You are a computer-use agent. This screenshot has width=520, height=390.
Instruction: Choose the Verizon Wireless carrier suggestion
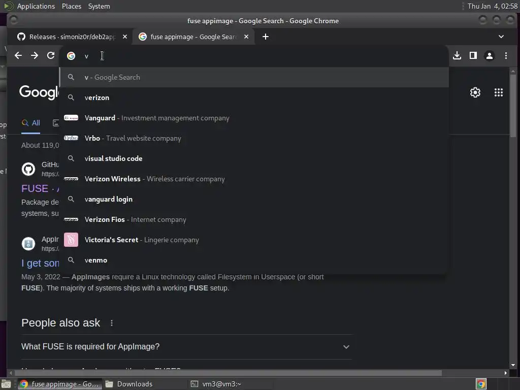tap(254, 179)
